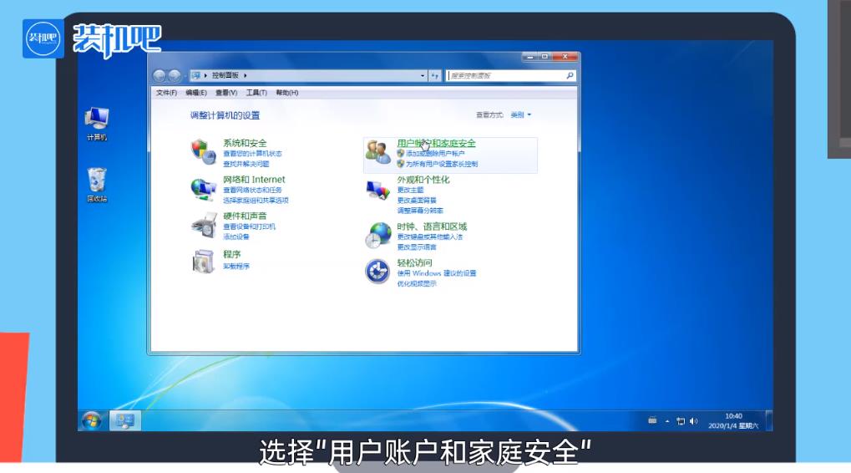
Task: Show hidden tray icons arrow
Action: tap(667, 421)
